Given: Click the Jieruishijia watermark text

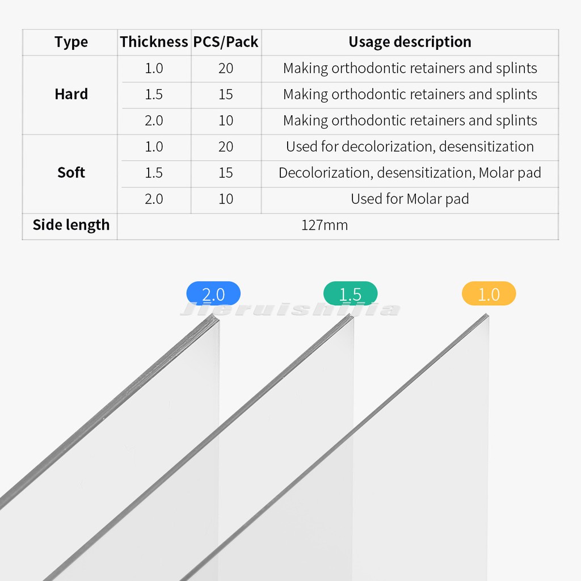Looking at the screenshot, I should point(289,310).
